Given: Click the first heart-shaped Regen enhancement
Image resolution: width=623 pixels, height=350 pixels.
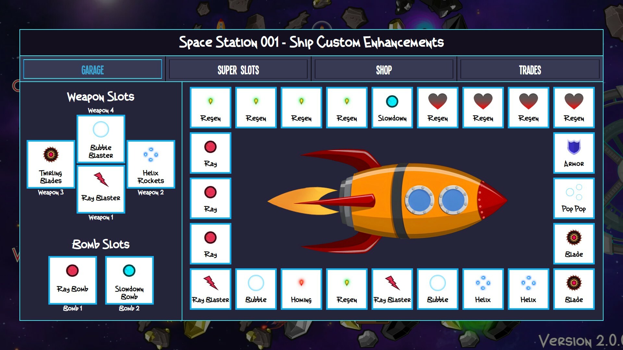Looking at the screenshot, I should [437, 108].
